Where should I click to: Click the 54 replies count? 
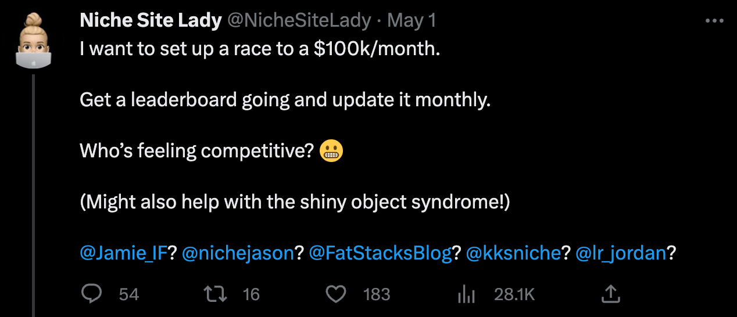[x=129, y=295]
